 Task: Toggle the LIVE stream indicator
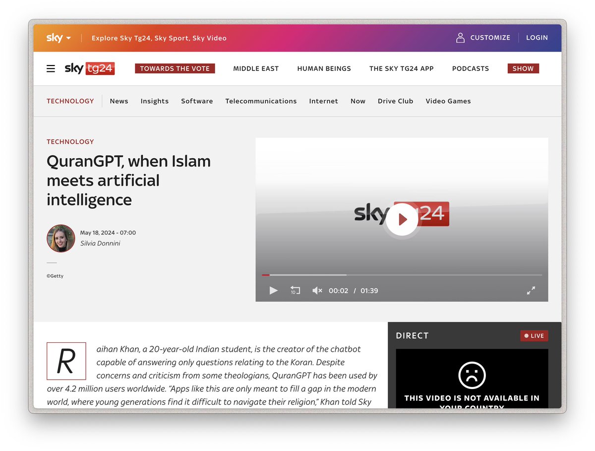[x=534, y=335]
